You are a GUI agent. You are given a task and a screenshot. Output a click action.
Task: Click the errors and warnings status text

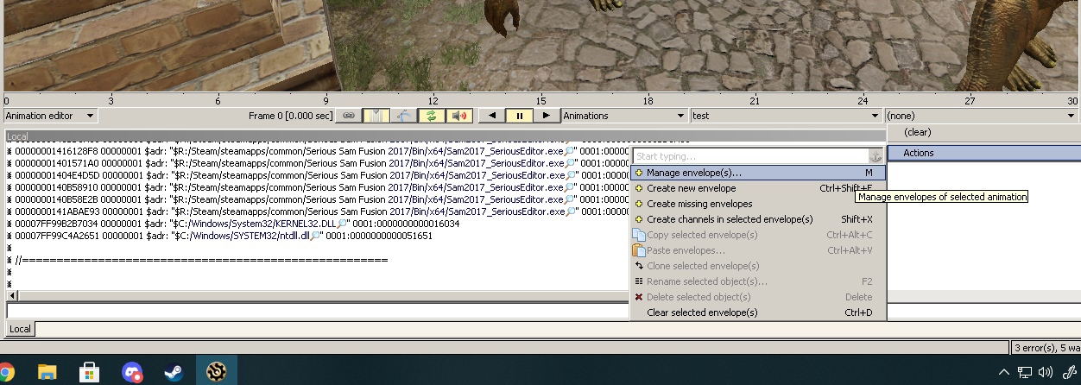(1046, 348)
